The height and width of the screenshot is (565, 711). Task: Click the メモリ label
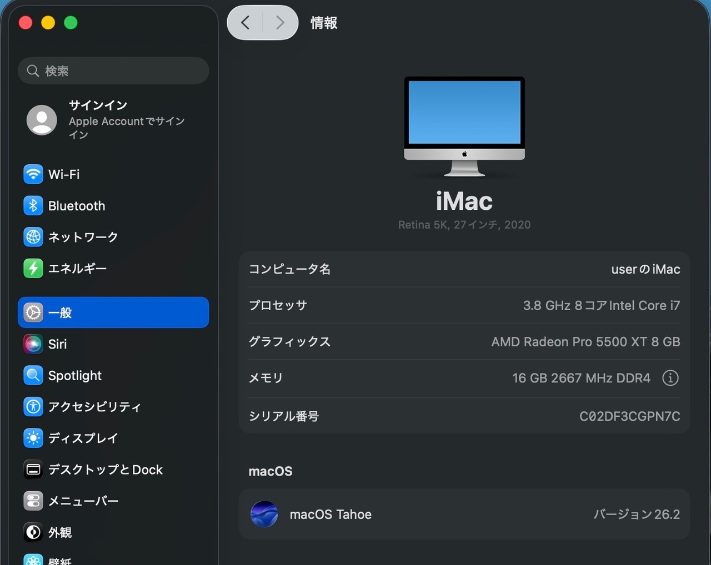pos(266,378)
